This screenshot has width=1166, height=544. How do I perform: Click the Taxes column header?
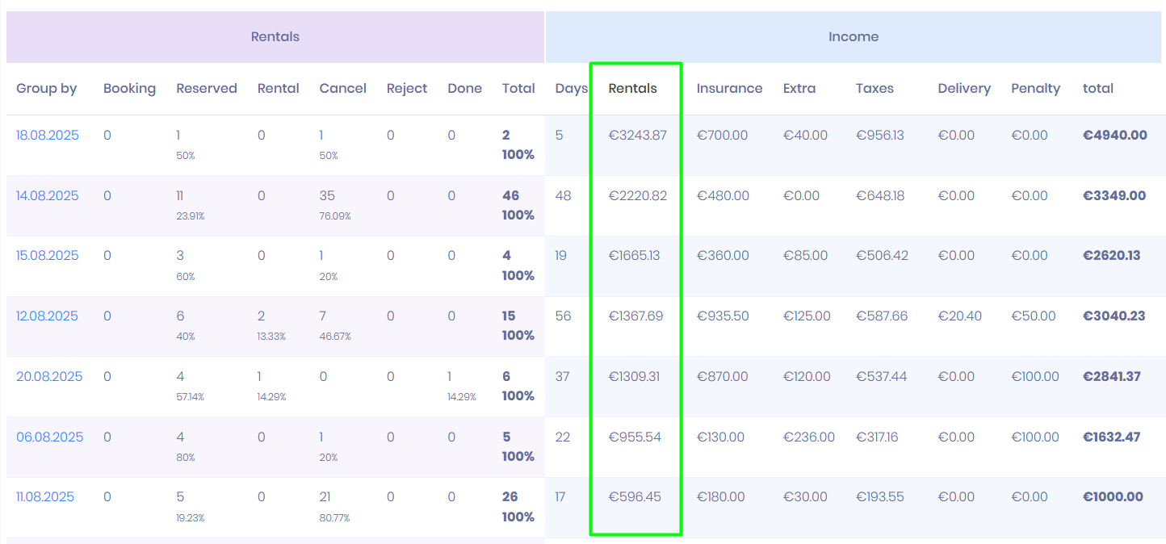(874, 89)
